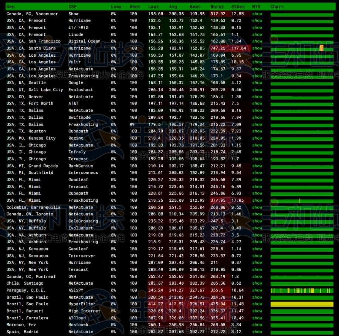
Task: Open the show link for Denver NetActuate
Action: click(257, 97)
